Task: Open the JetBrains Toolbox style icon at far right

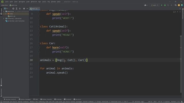Action: (x=182, y=5)
